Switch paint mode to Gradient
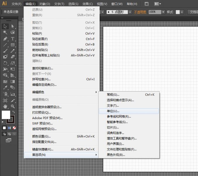The height and width of the screenshot is (176, 198). pos(9,128)
